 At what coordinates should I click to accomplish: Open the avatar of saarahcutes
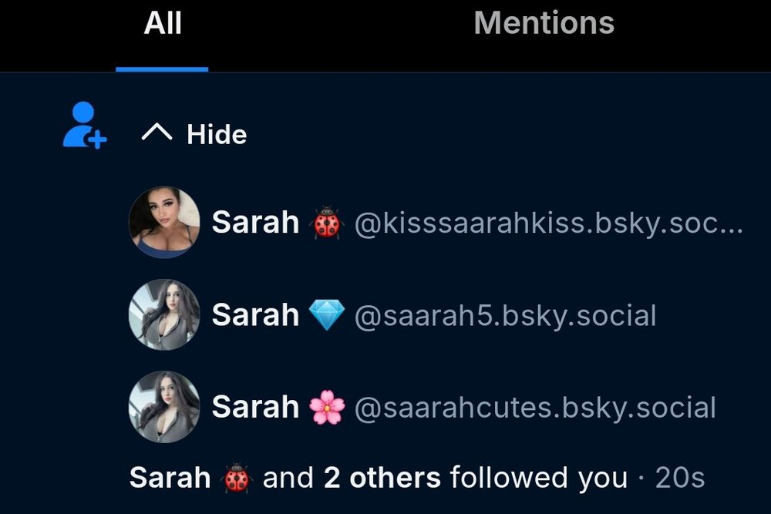click(164, 407)
